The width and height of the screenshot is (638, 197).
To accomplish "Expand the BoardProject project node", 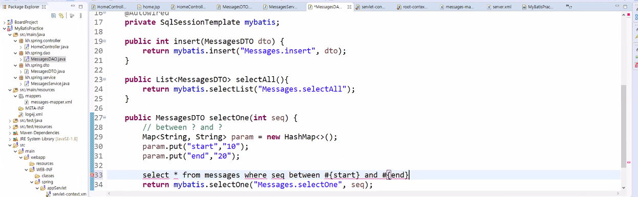I will (4, 23).
